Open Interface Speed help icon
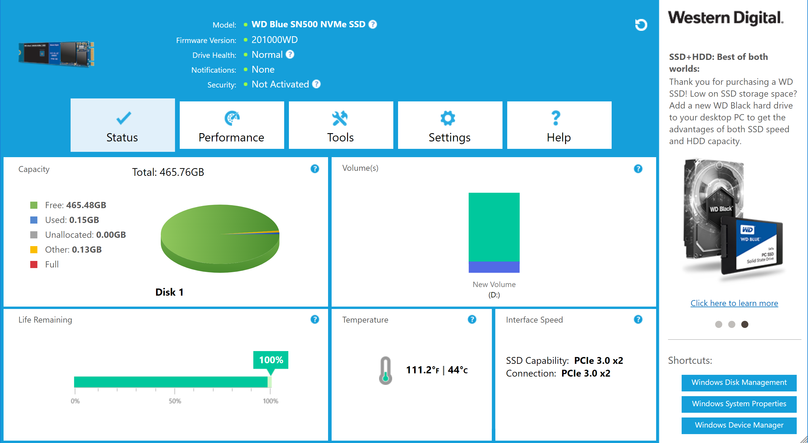Screen dimensions: 808x443 tap(638, 319)
